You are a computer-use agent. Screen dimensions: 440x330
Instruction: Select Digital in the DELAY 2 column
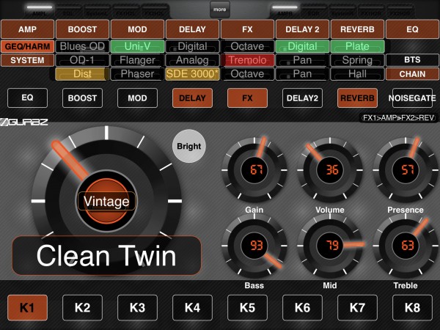pyautogui.click(x=302, y=46)
